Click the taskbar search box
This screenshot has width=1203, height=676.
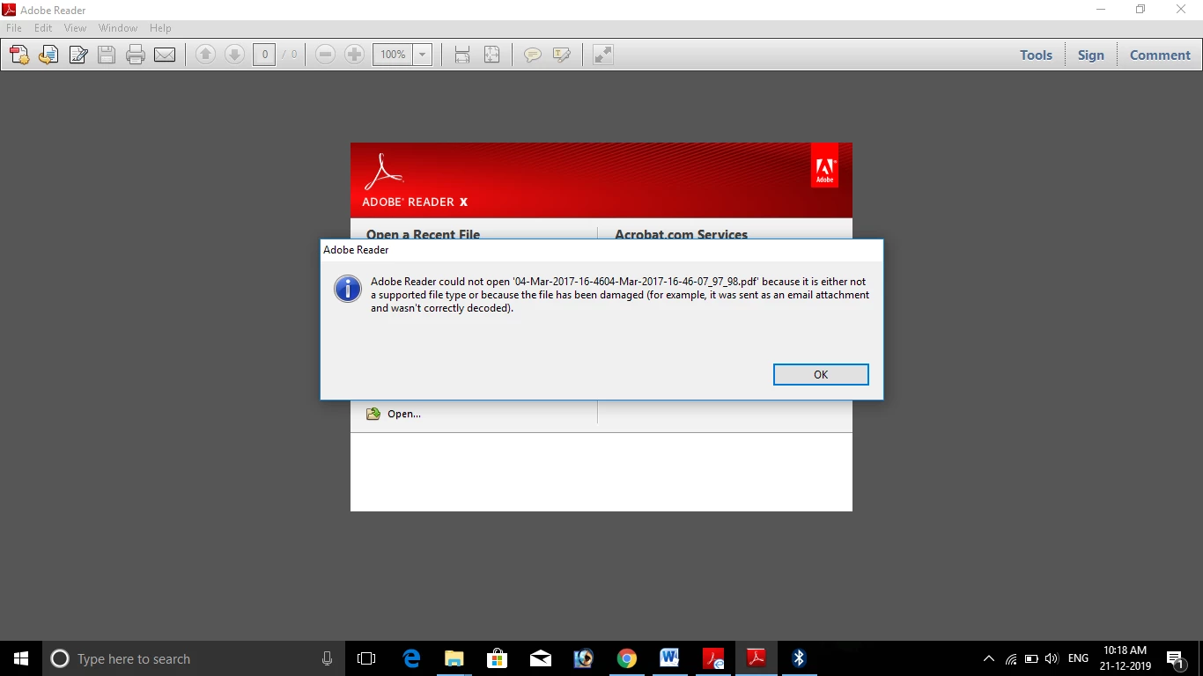coord(193,658)
